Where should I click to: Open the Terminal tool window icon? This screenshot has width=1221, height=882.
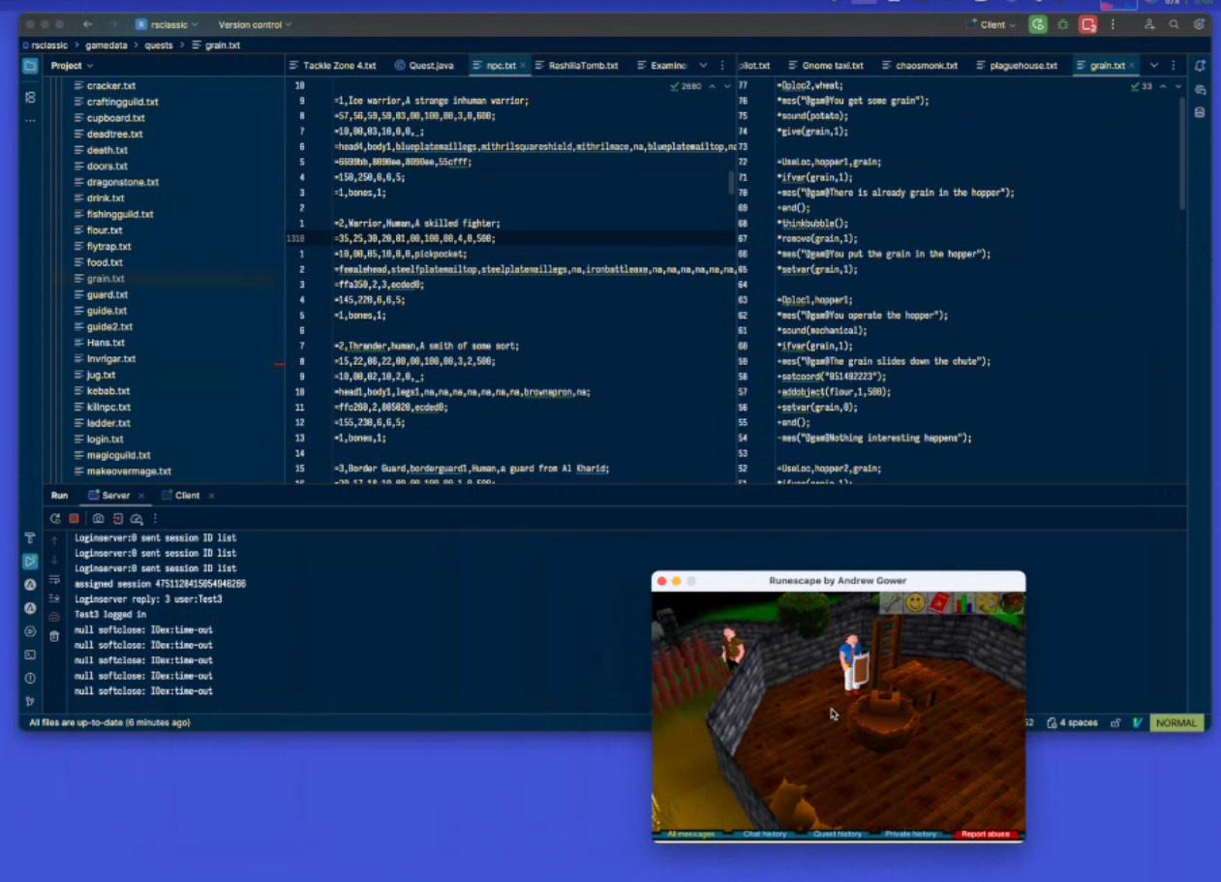tap(30, 654)
